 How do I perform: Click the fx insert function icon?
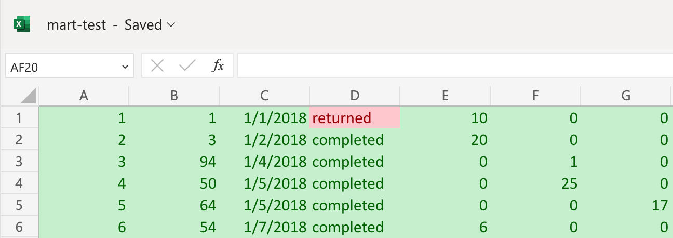pyautogui.click(x=218, y=65)
